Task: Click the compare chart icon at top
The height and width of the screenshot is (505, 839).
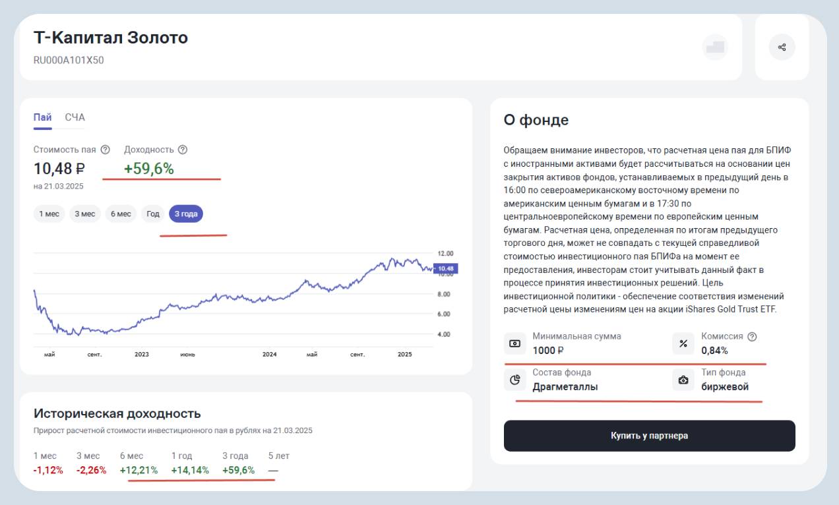Action: (x=715, y=47)
